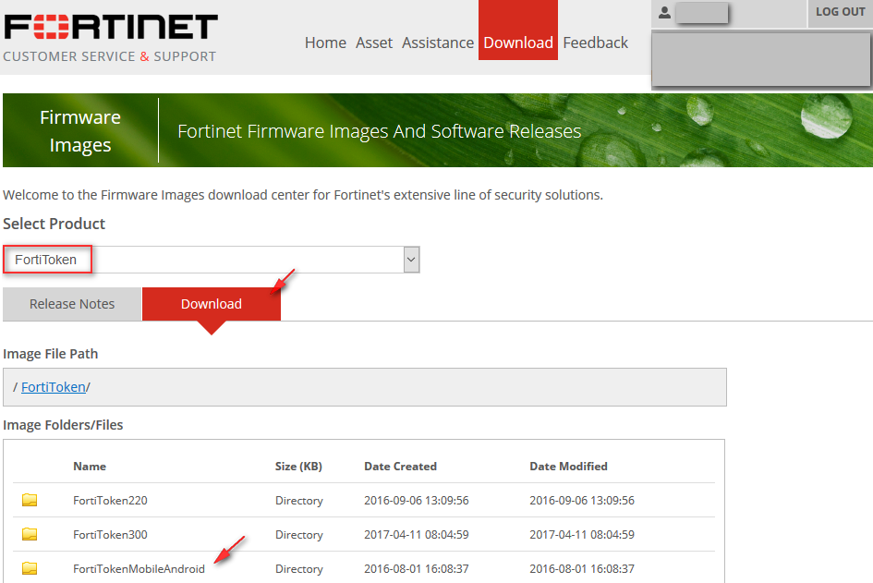Click the Image File Path box

coord(365,387)
